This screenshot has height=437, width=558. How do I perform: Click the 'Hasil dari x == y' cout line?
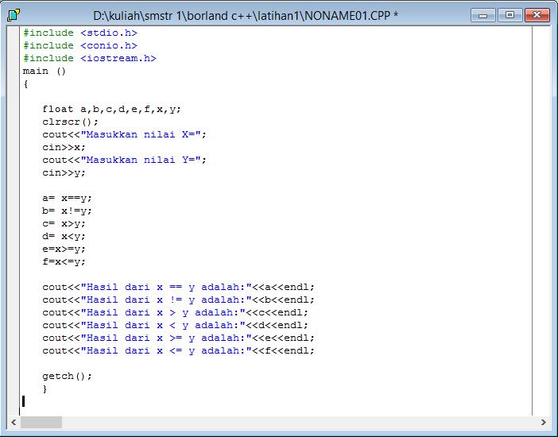tap(178, 287)
